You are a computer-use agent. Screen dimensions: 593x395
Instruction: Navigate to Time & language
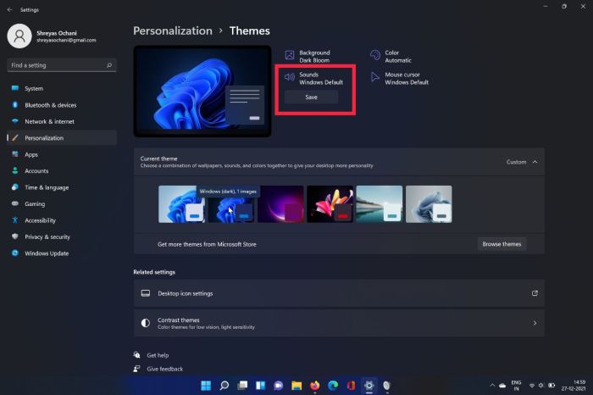tap(62, 187)
